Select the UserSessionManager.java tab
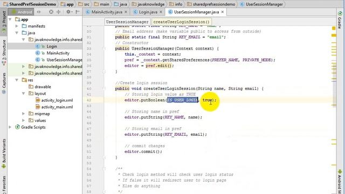Image resolution: width=345 pixels, height=194 pixels. [x=196, y=12]
